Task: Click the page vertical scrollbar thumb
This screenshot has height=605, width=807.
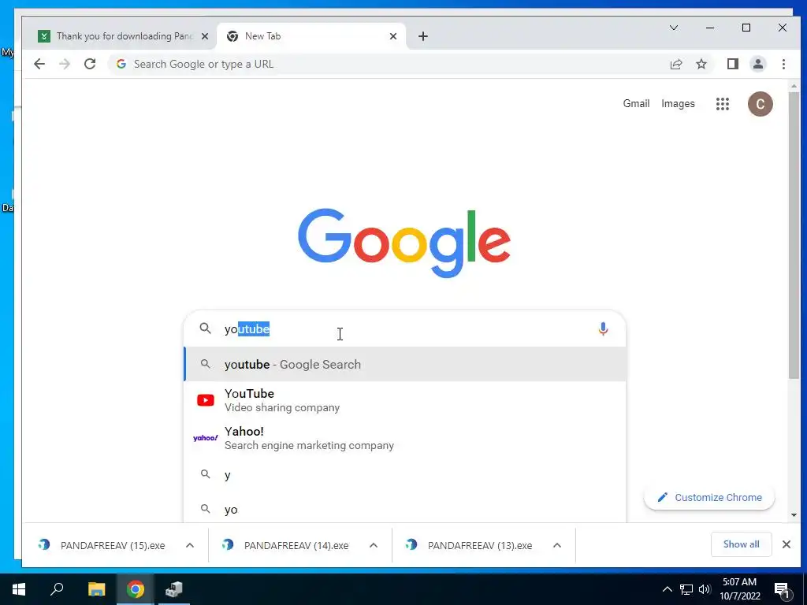Action: tap(794, 236)
